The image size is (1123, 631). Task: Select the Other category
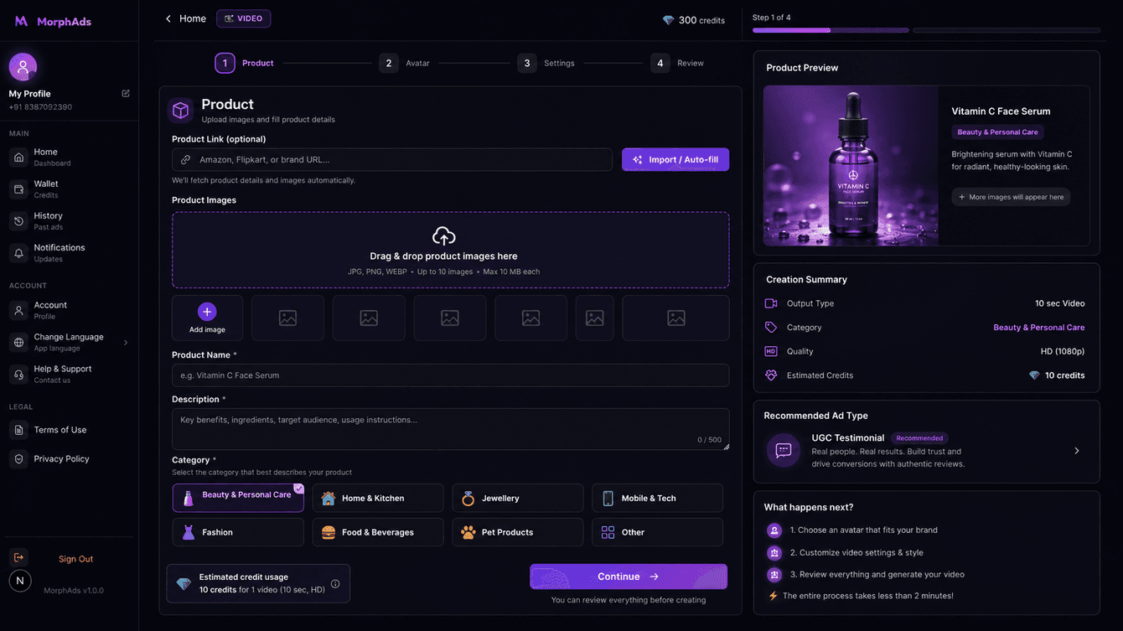click(x=657, y=532)
